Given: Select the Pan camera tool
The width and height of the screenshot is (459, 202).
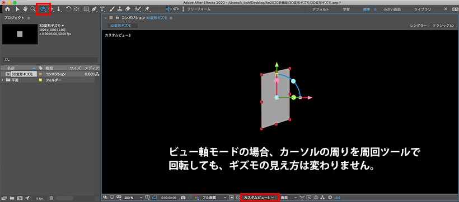Looking at the screenshot, I should (x=52, y=9).
